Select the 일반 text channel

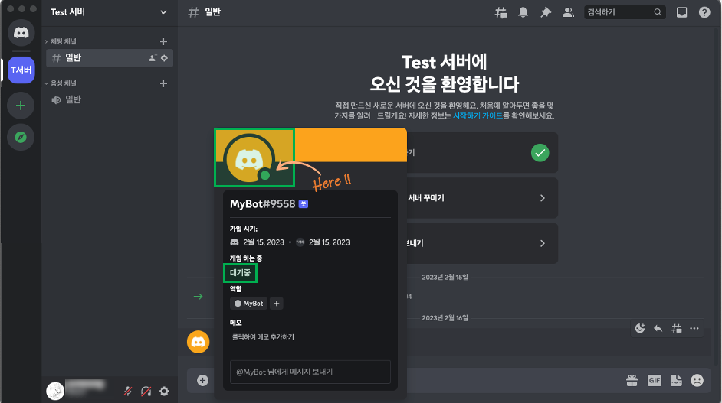tap(110, 58)
